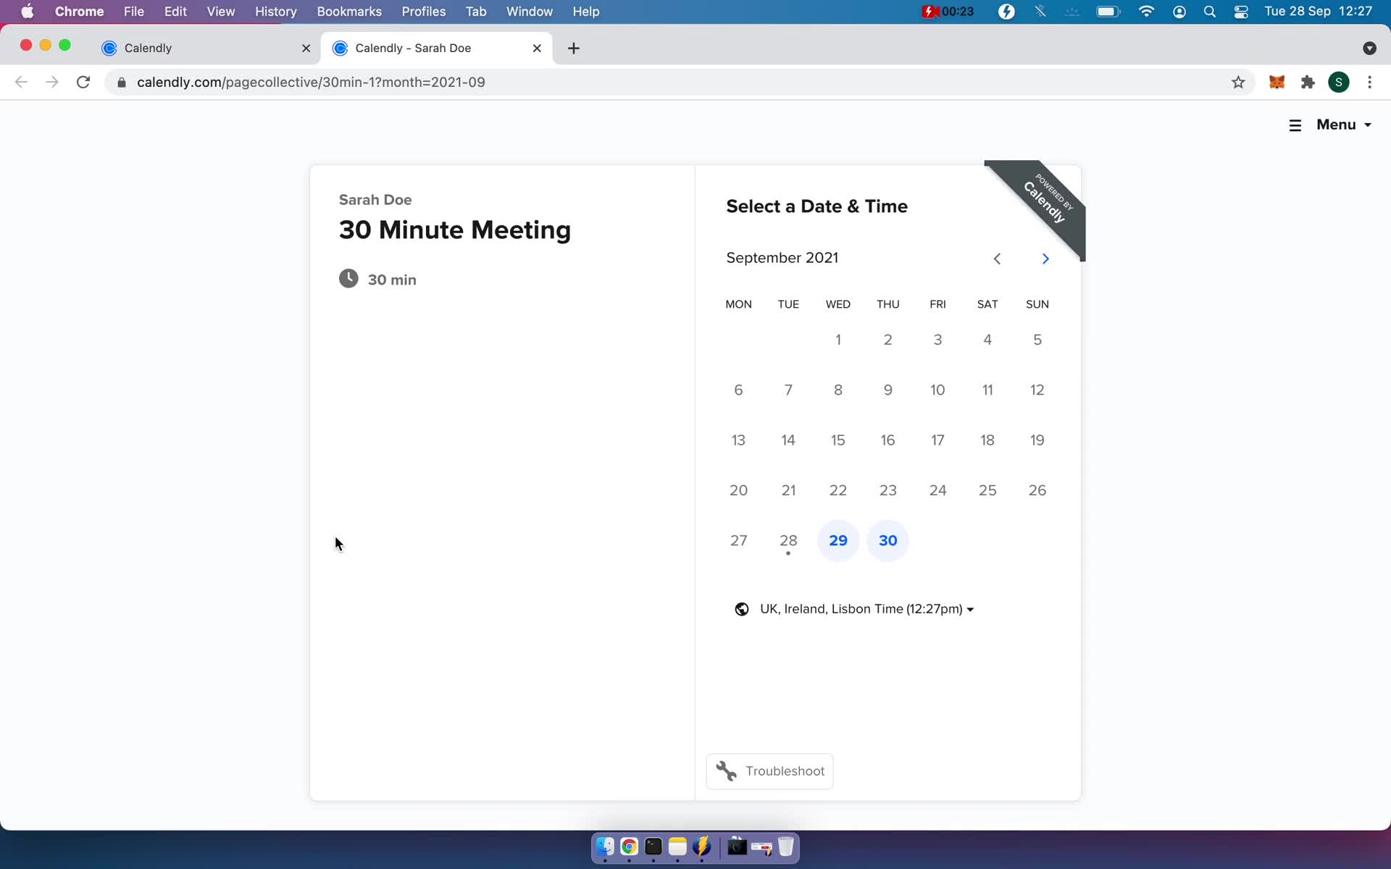Image resolution: width=1391 pixels, height=869 pixels.
Task: Click the bookmark/star icon in address bar
Action: click(x=1238, y=82)
